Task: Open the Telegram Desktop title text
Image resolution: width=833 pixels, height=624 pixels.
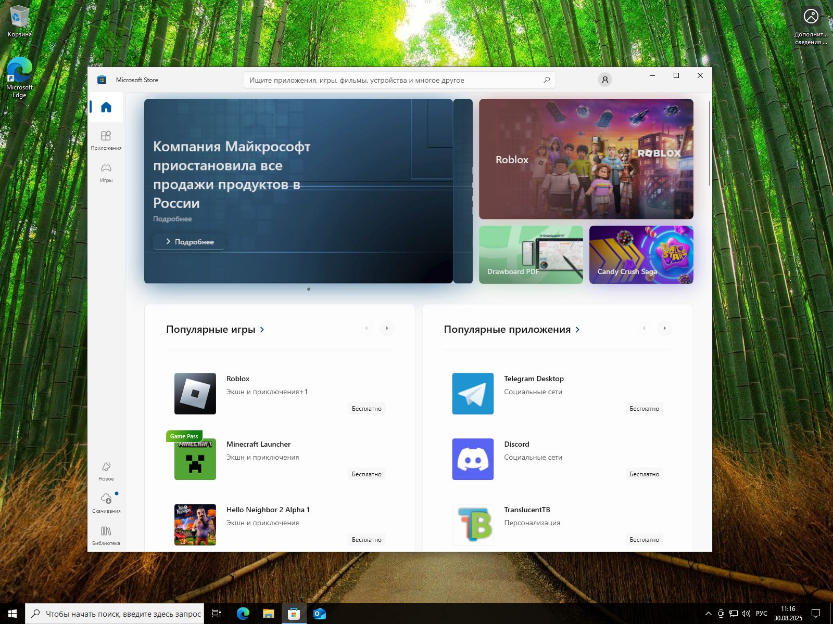Action: [534, 379]
